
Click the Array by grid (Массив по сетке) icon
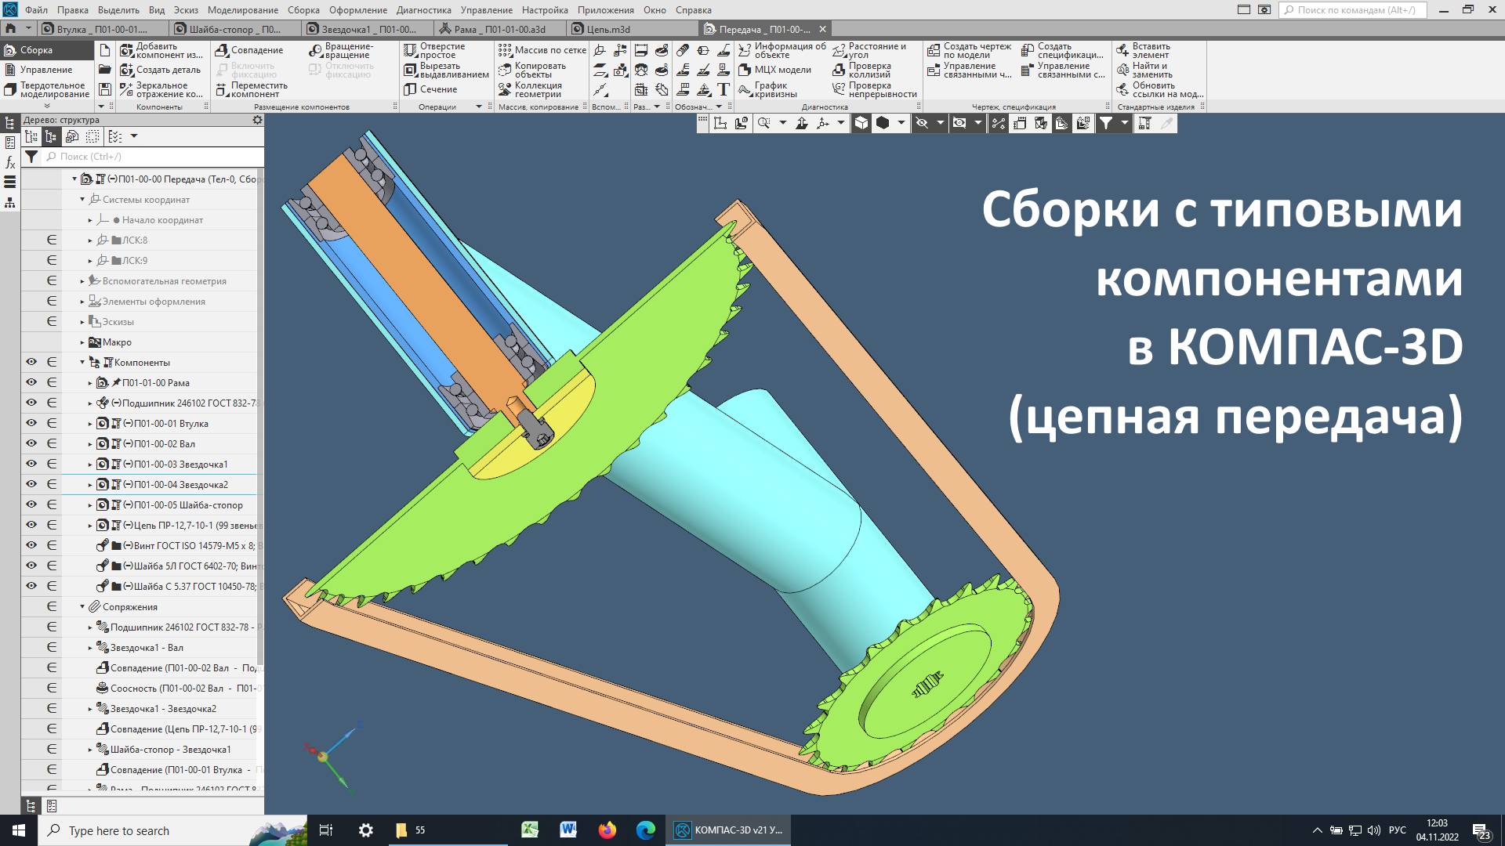click(505, 50)
